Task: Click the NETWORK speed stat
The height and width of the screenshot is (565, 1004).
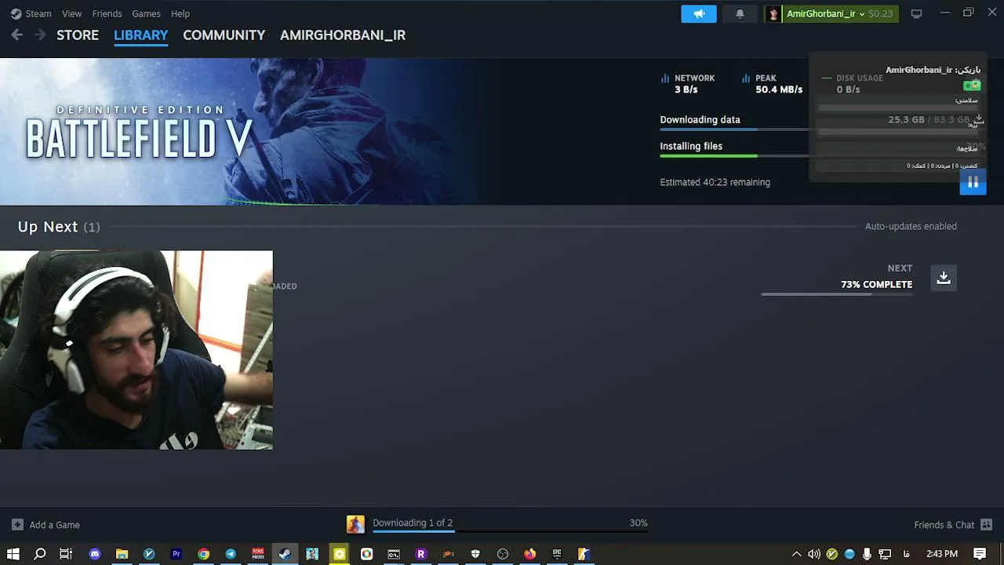Action: [688, 84]
